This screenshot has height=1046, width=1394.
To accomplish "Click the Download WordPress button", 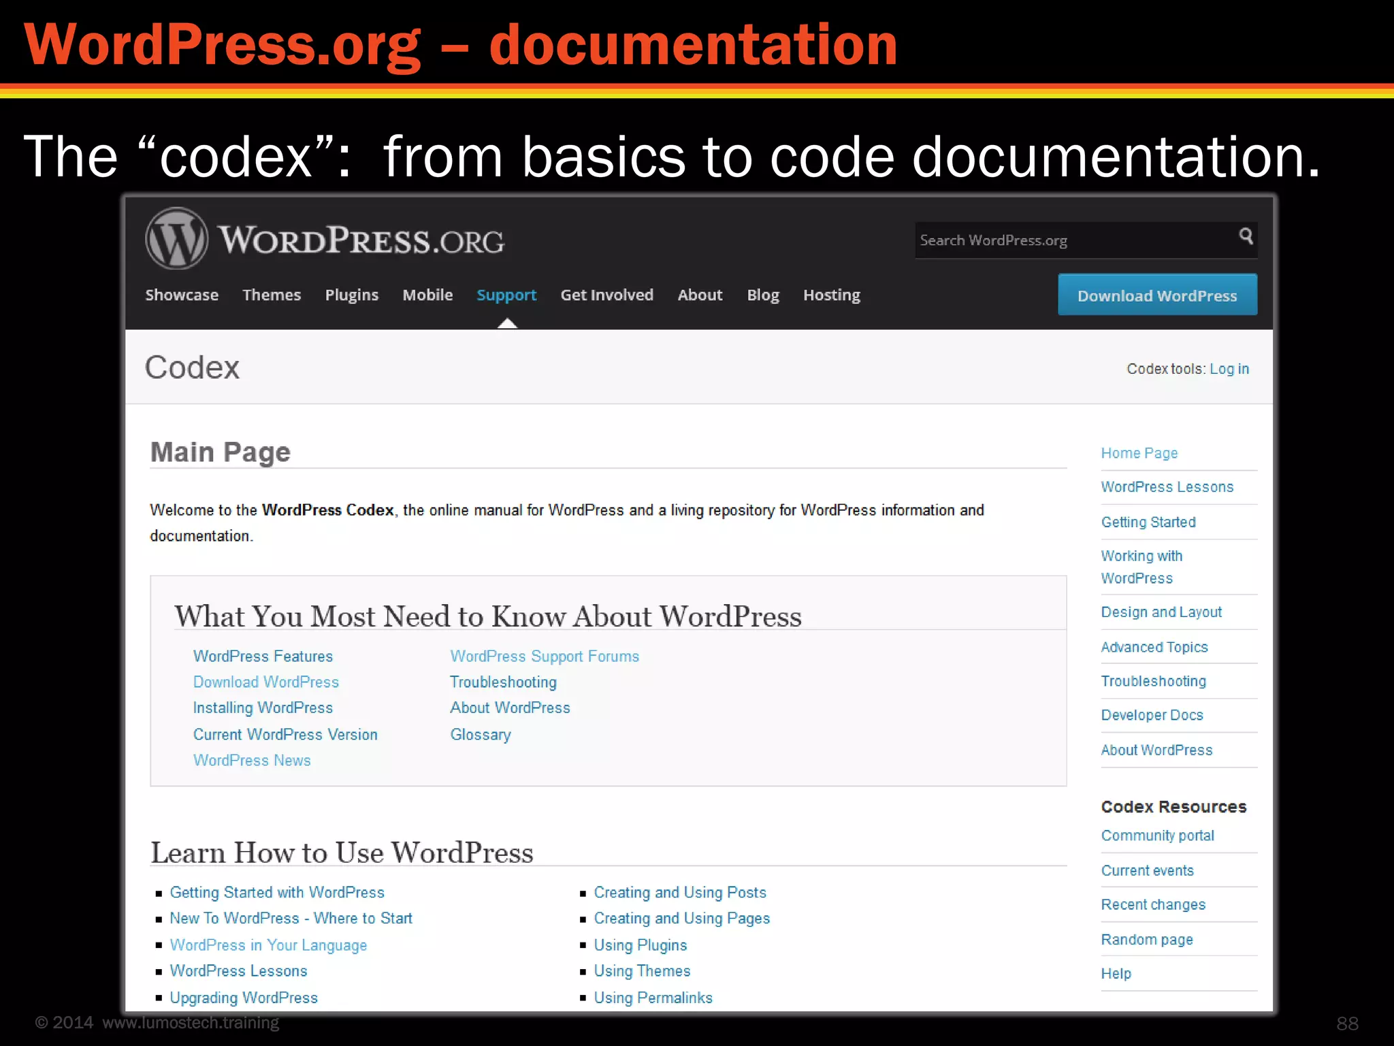I will [1157, 295].
